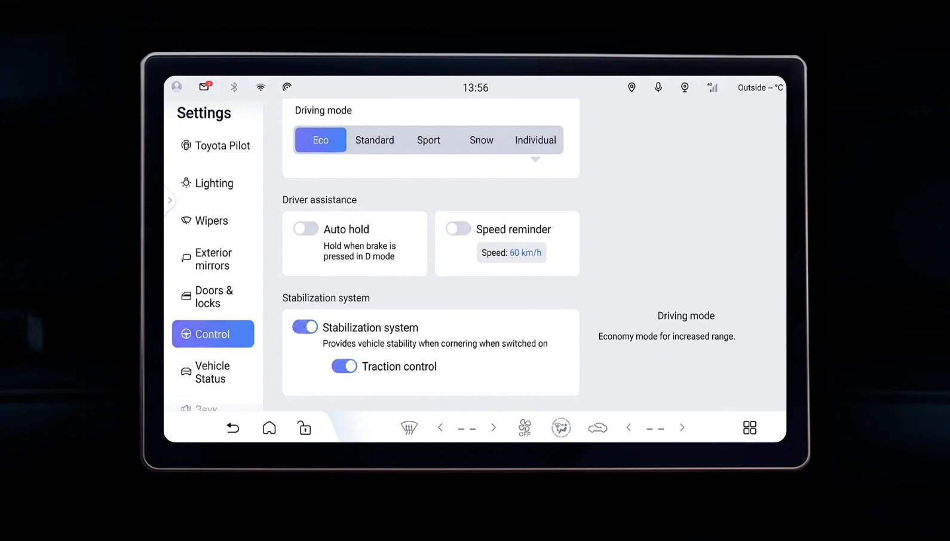Tap the hotspot signal icon
The image size is (950, 541).
[x=287, y=87]
